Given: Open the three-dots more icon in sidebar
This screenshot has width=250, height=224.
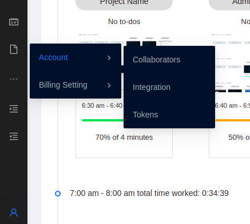Looking at the screenshot, I should pyautogui.click(x=14, y=79).
